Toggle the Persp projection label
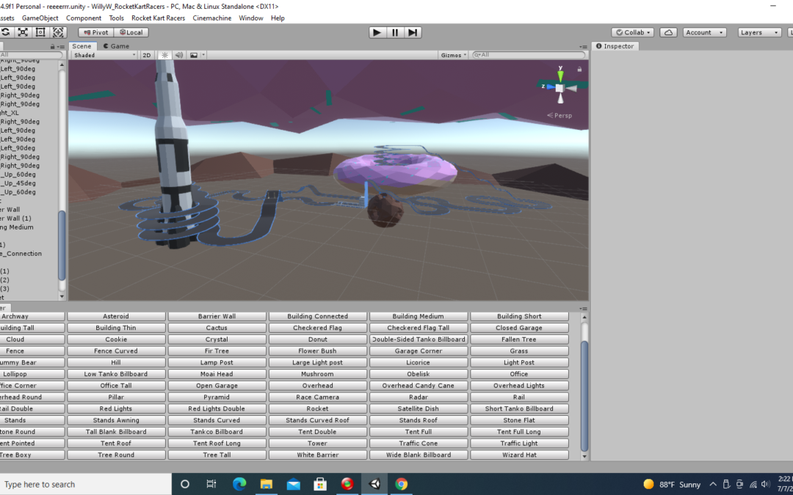Screen dimensions: 793x495 pos(560,115)
